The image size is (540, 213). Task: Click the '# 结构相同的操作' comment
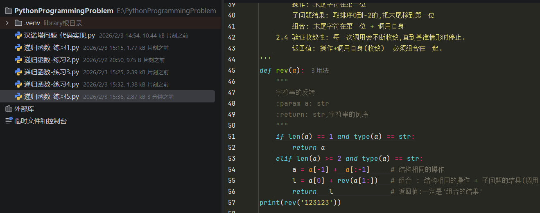tap(417, 169)
